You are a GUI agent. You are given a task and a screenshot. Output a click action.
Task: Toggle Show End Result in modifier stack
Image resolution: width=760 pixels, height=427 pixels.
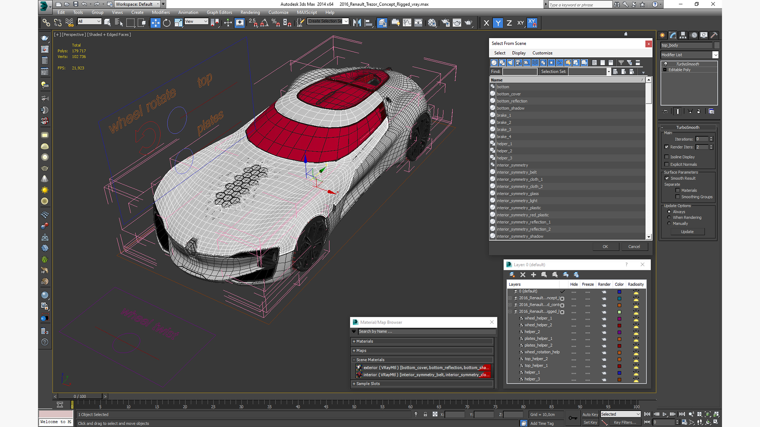click(x=678, y=111)
